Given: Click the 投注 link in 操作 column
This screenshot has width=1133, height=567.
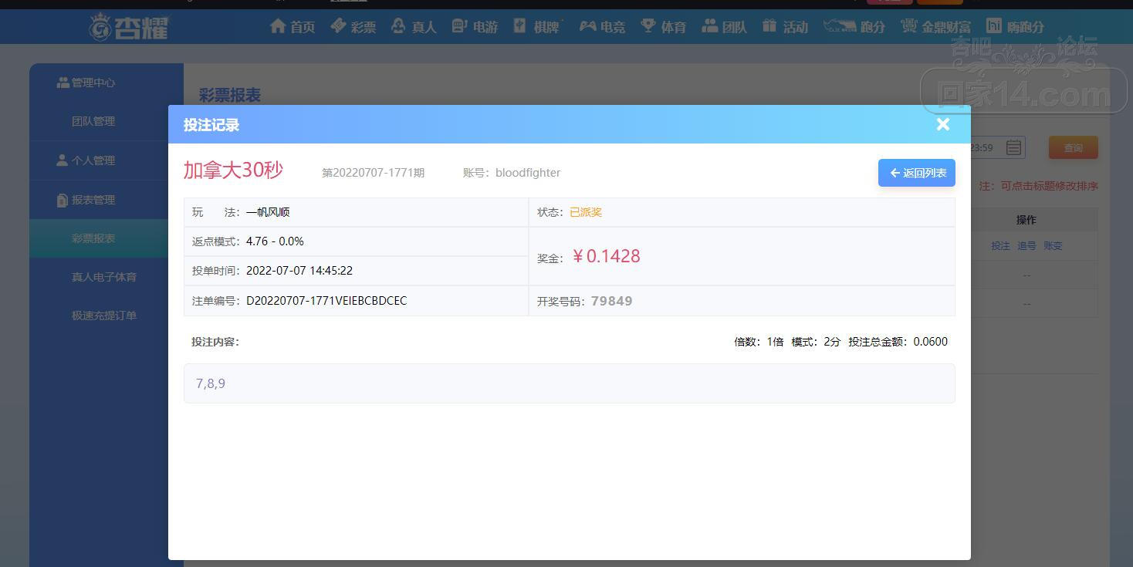Looking at the screenshot, I should coord(1000,245).
